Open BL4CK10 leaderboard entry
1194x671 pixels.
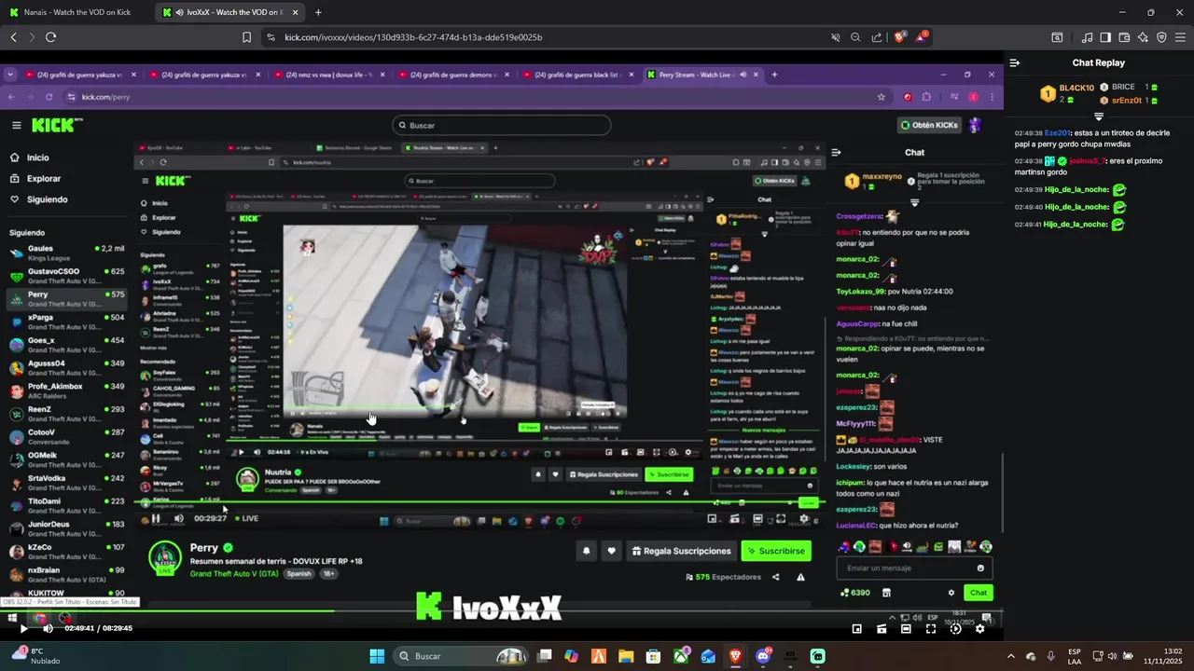coord(1068,92)
